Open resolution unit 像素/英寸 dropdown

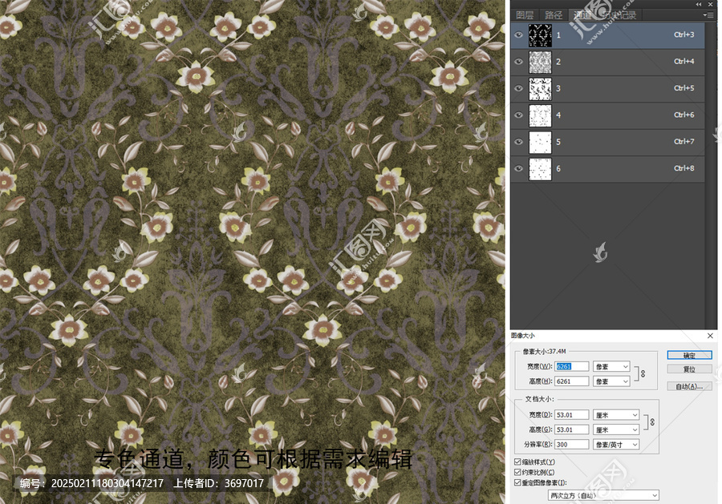pos(616,444)
